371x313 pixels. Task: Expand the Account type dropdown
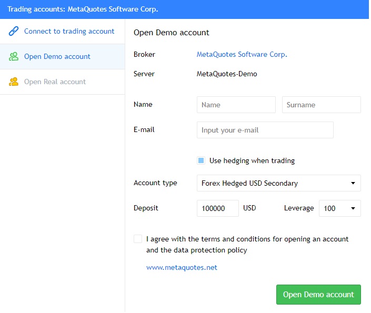point(278,183)
